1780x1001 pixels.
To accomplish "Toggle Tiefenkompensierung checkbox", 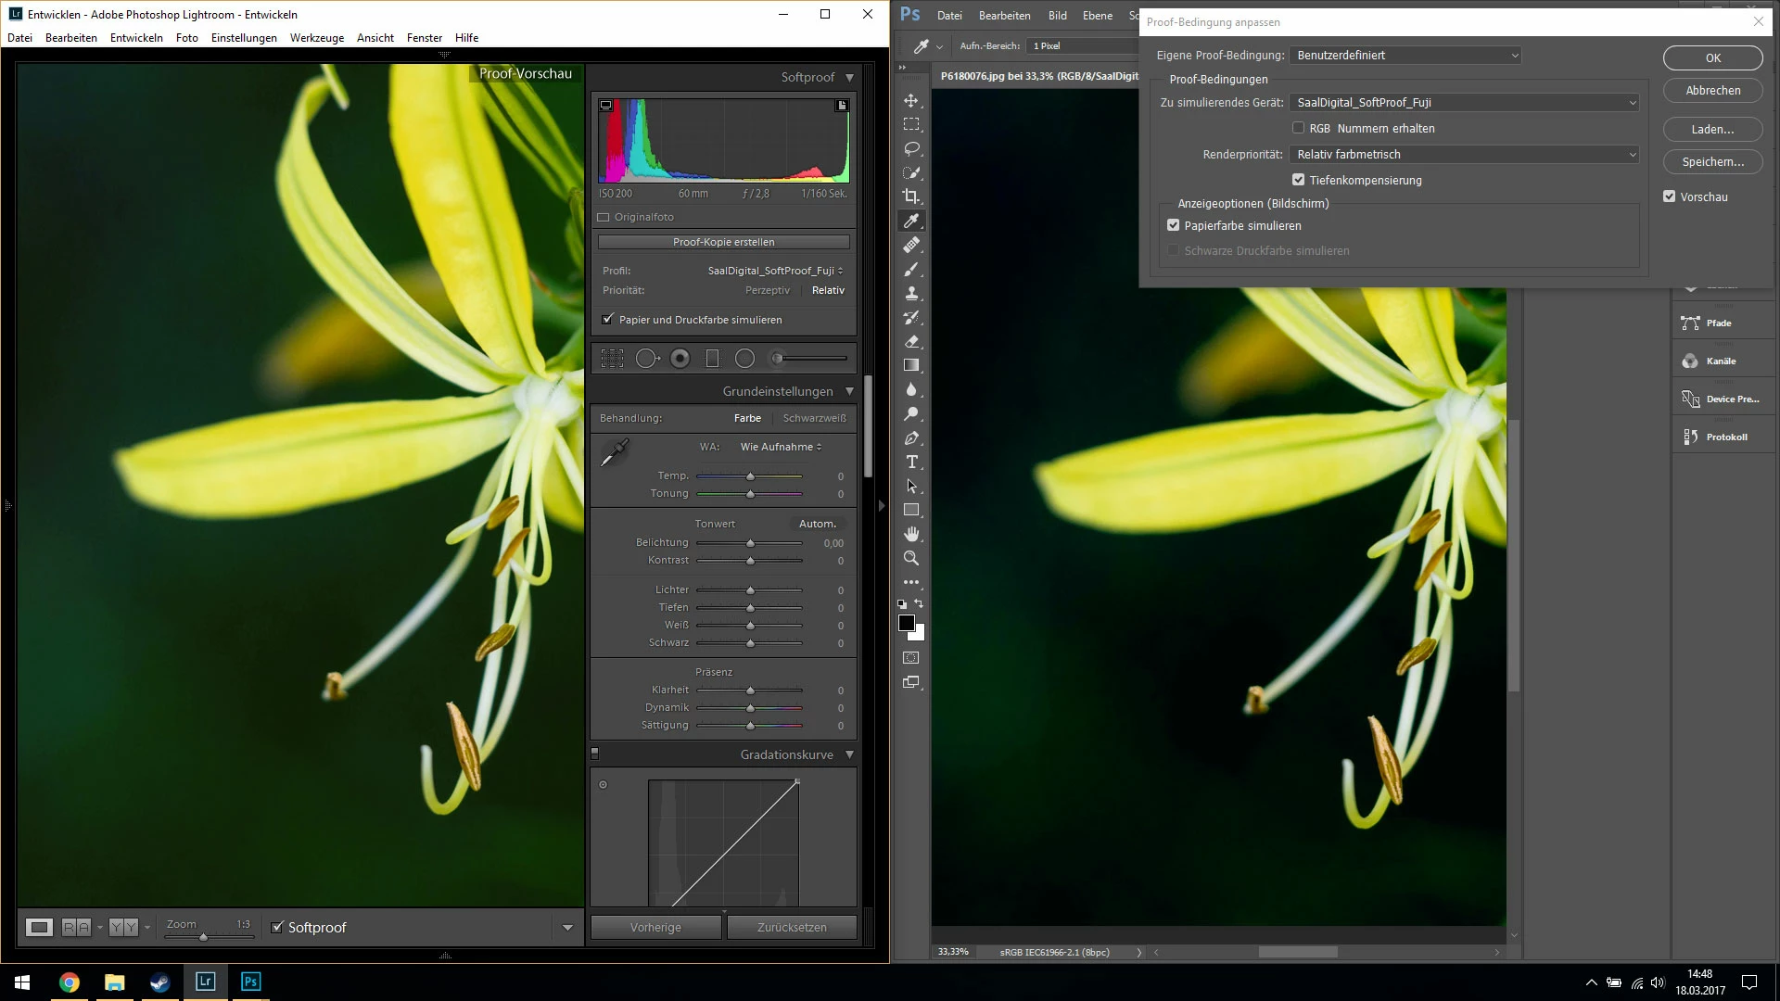I will 1298,180.
